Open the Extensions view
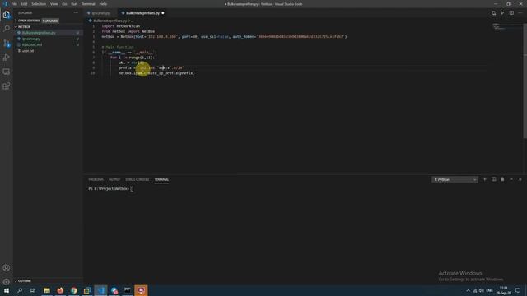Screen dimensions: 527x296 point(7,86)
